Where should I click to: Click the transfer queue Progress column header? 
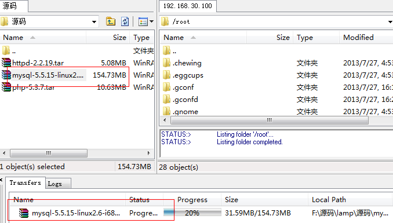[192, 200]
